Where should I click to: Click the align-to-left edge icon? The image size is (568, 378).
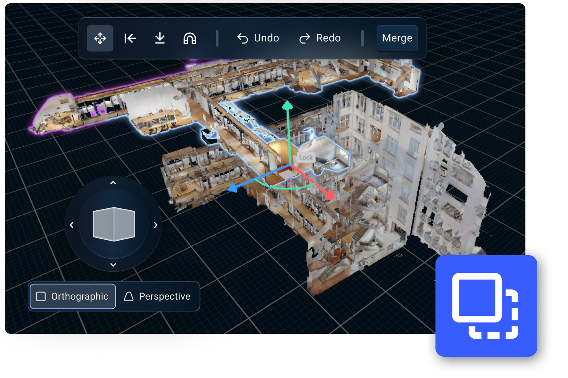(130, 38)
